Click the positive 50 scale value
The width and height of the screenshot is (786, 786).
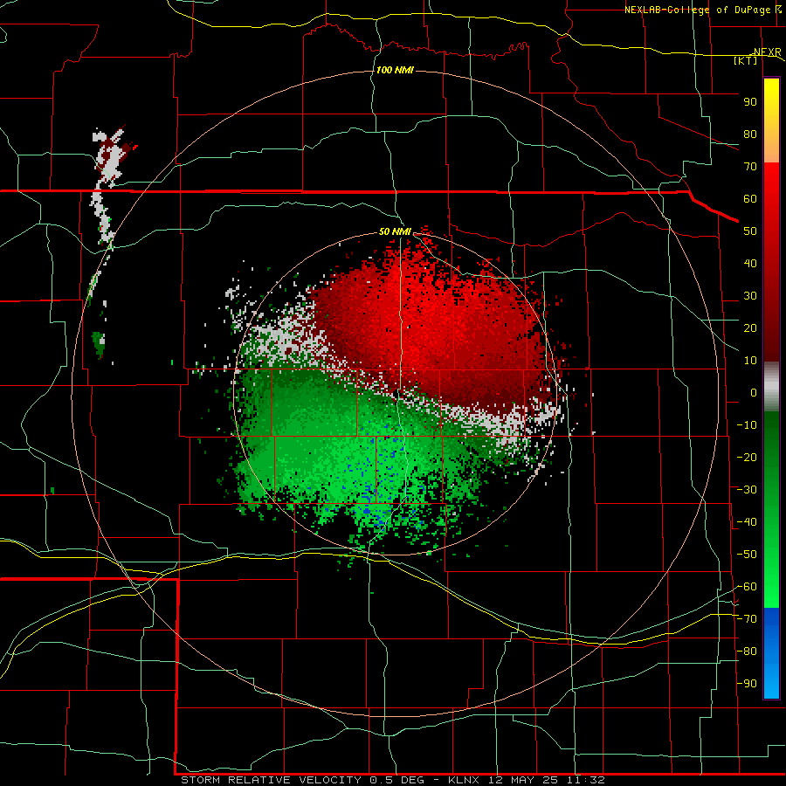[x=750, y=231]
